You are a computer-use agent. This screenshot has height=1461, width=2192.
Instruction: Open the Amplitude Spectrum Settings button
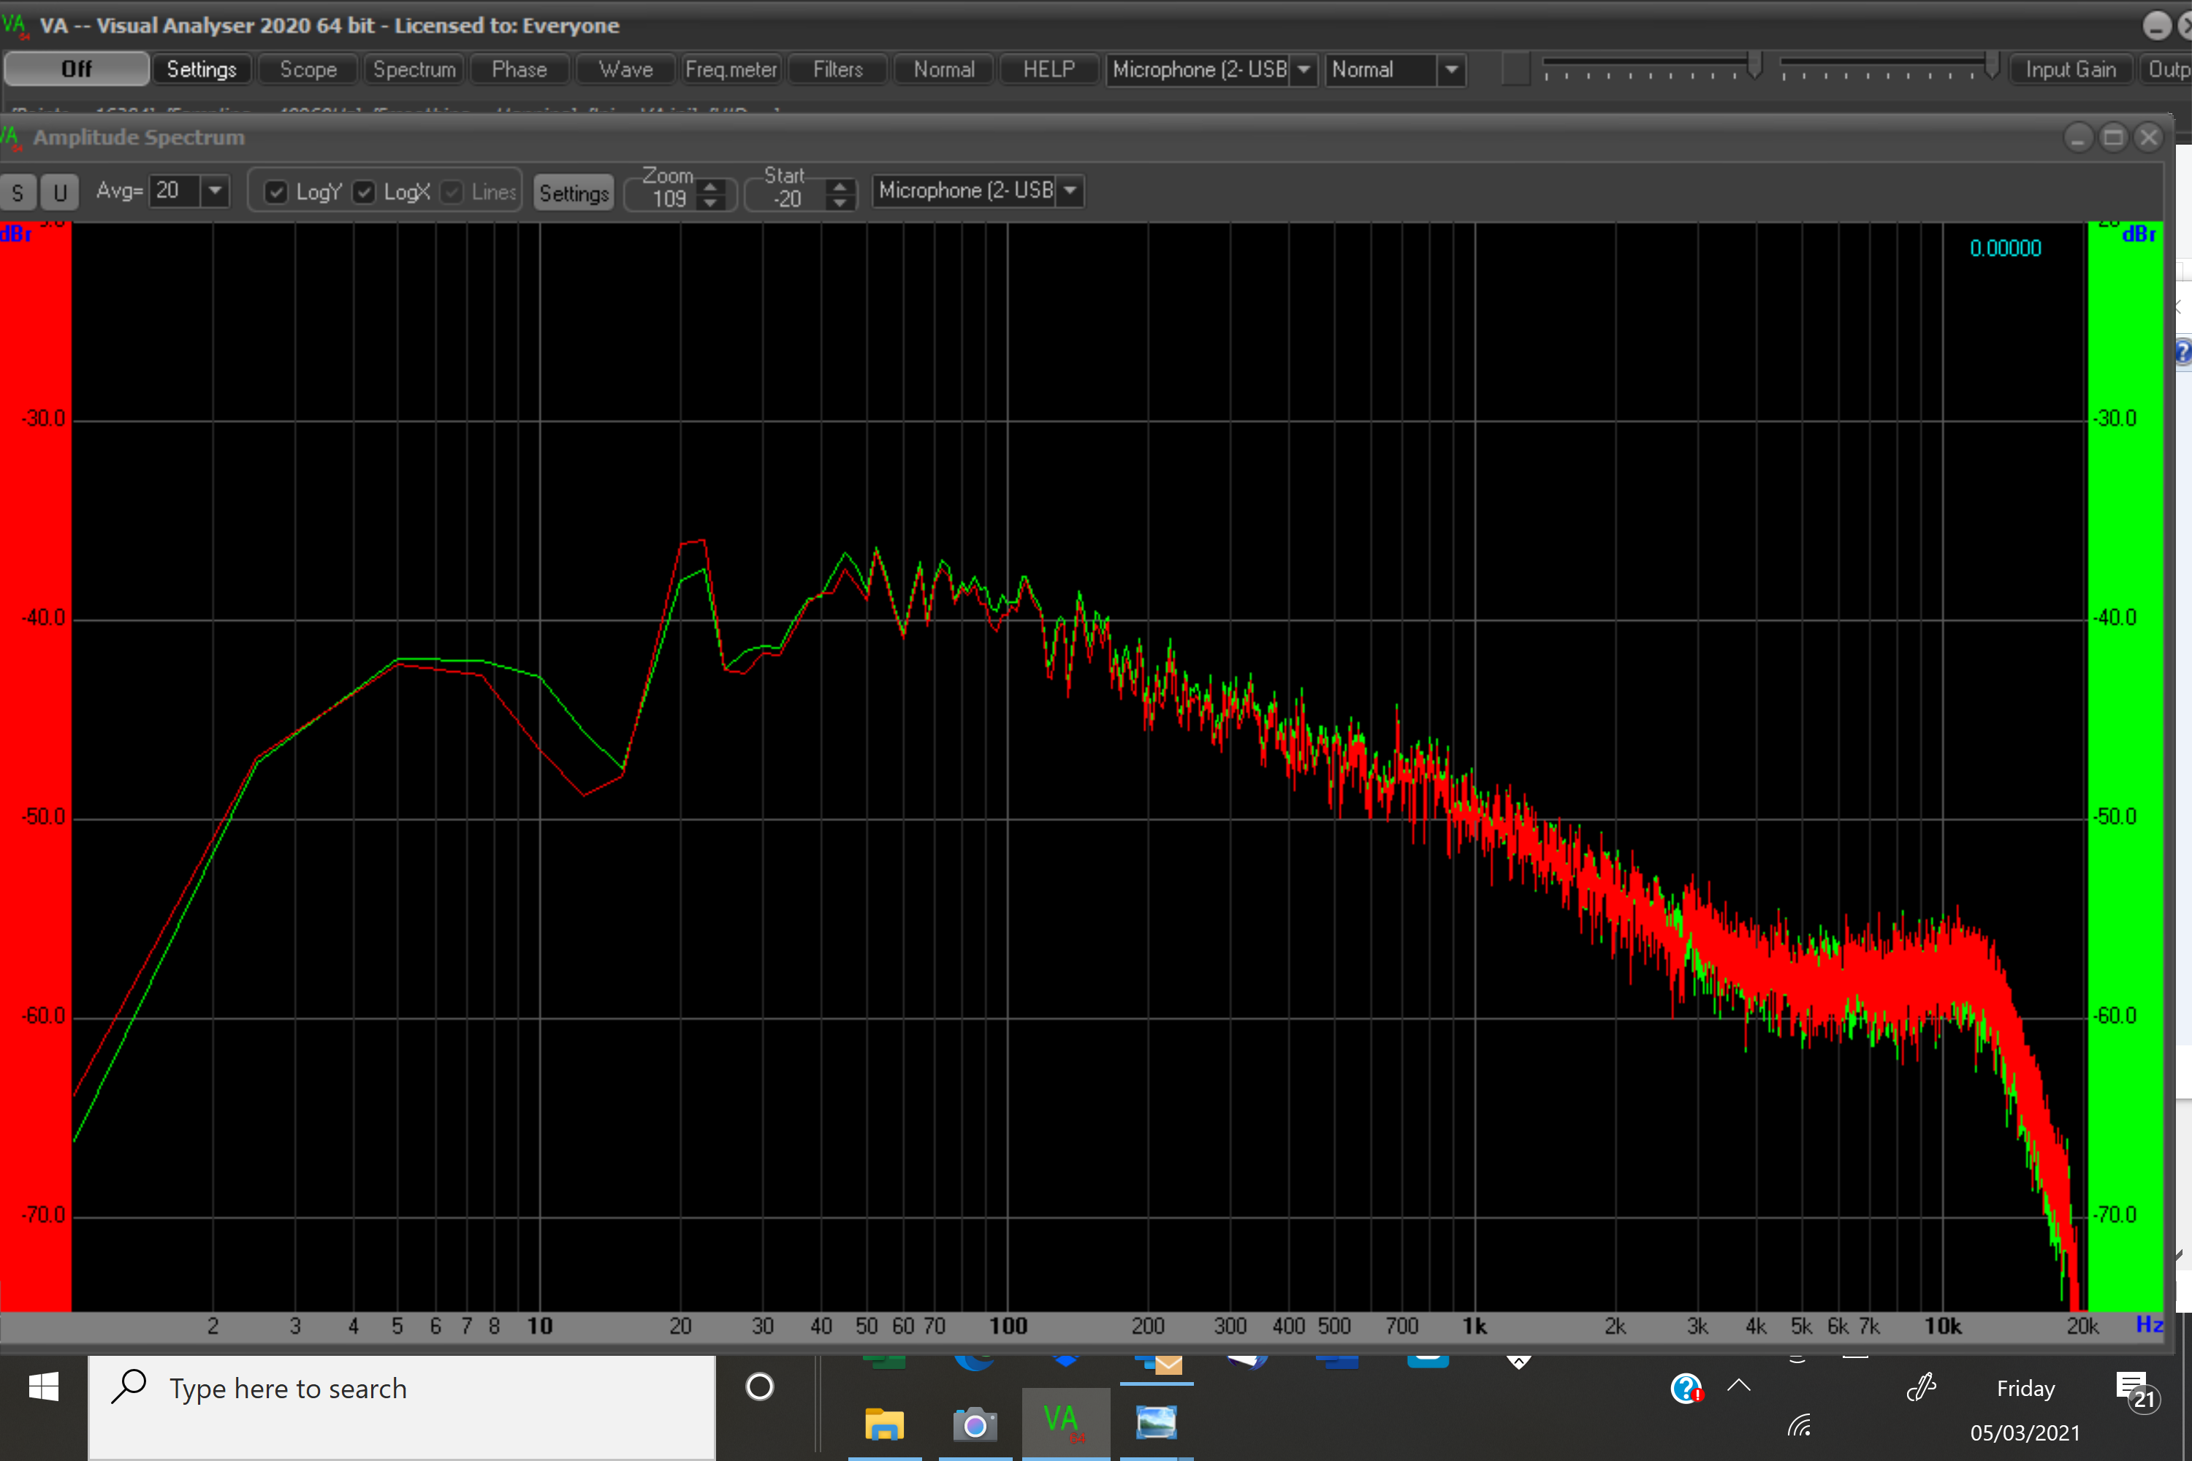pyautogui.click(x=574, y=193)
